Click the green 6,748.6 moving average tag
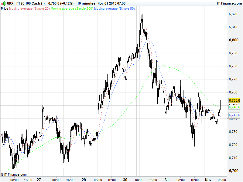This screenshot has height=182, width=243. [x=234, y=107]
